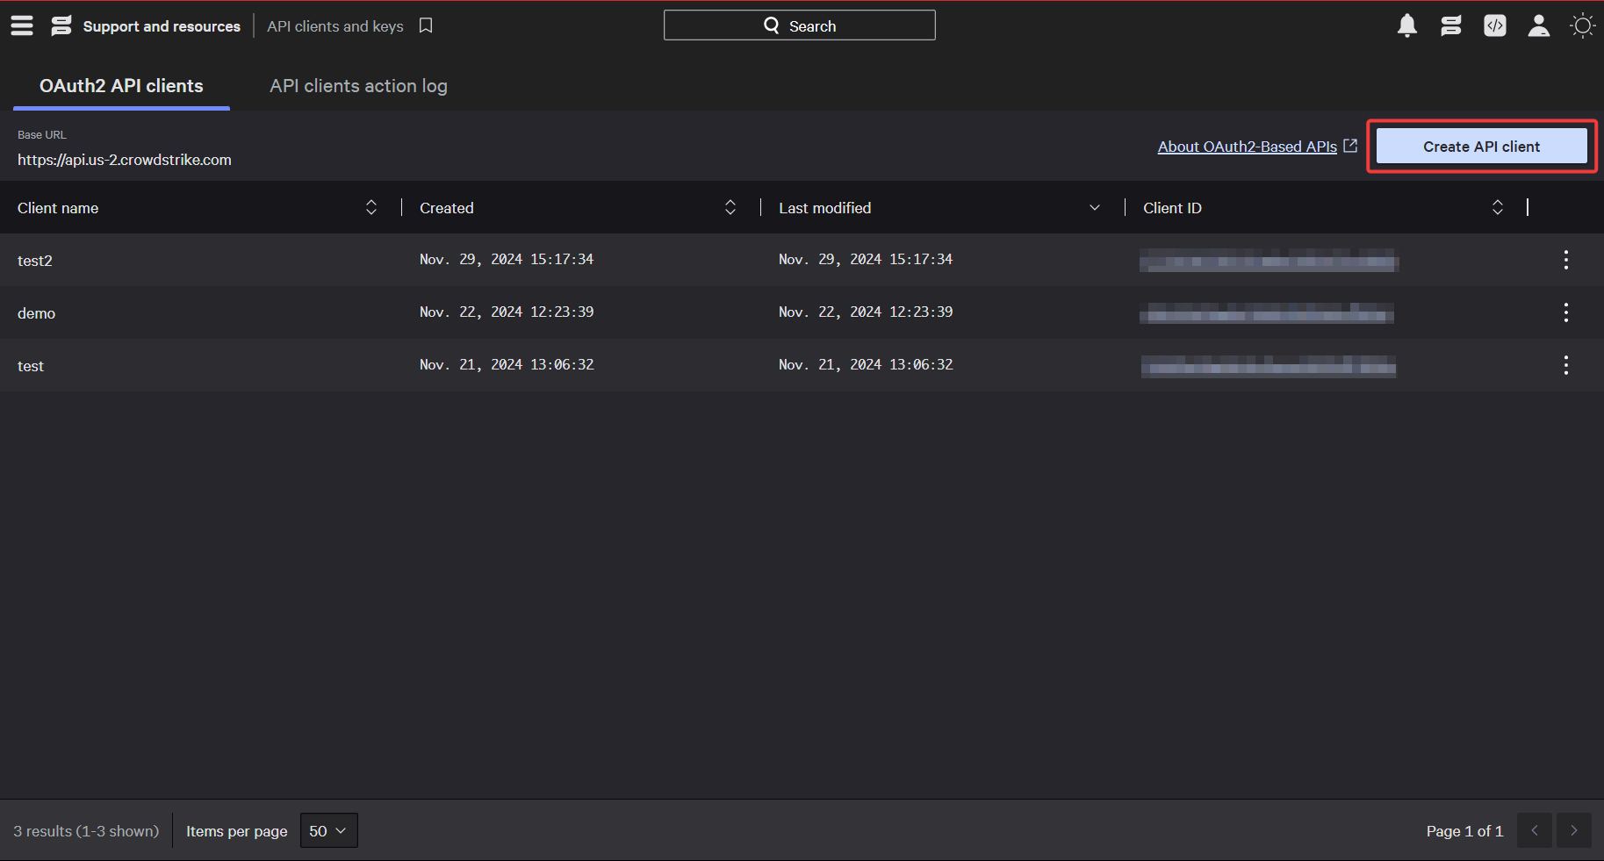Click the Search field
The width and height of the screenshot is (1604, 861).
(800, 25)
